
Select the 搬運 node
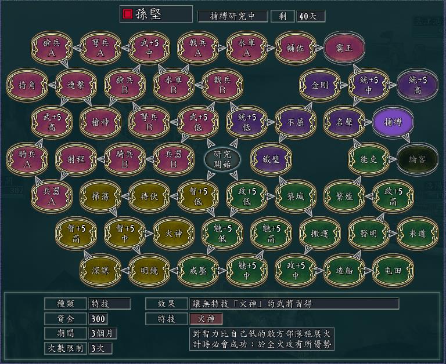(x=320, y=233)
